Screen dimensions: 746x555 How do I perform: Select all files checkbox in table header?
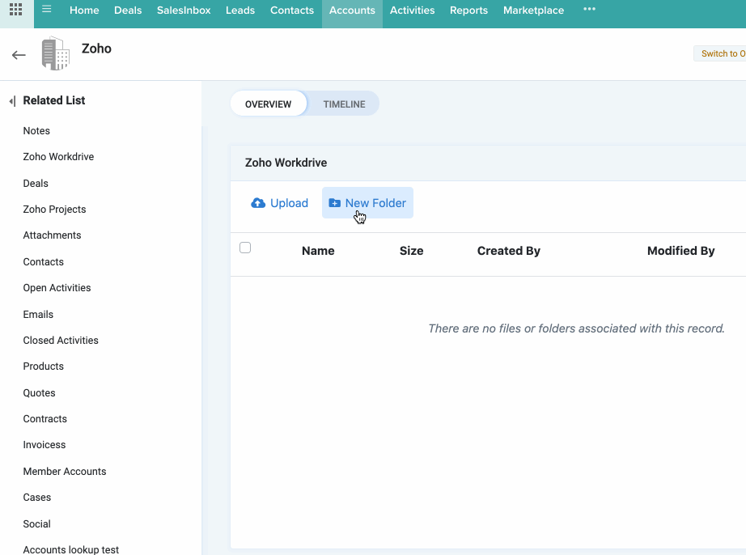tap(245, 248)
